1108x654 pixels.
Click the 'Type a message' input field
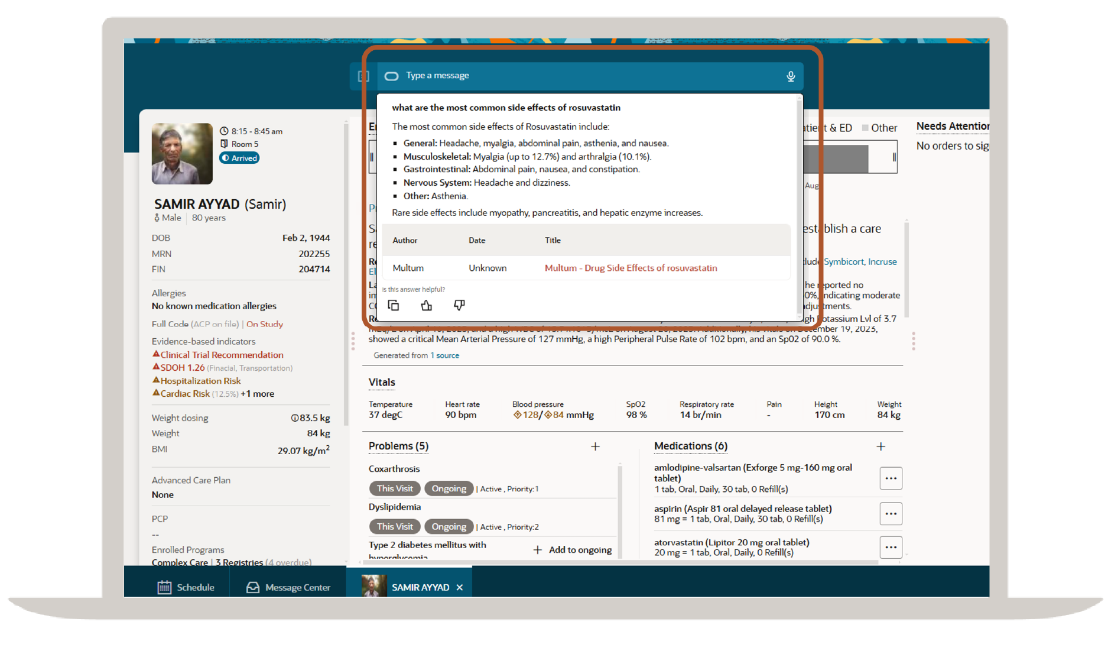[x=437, y=76]
